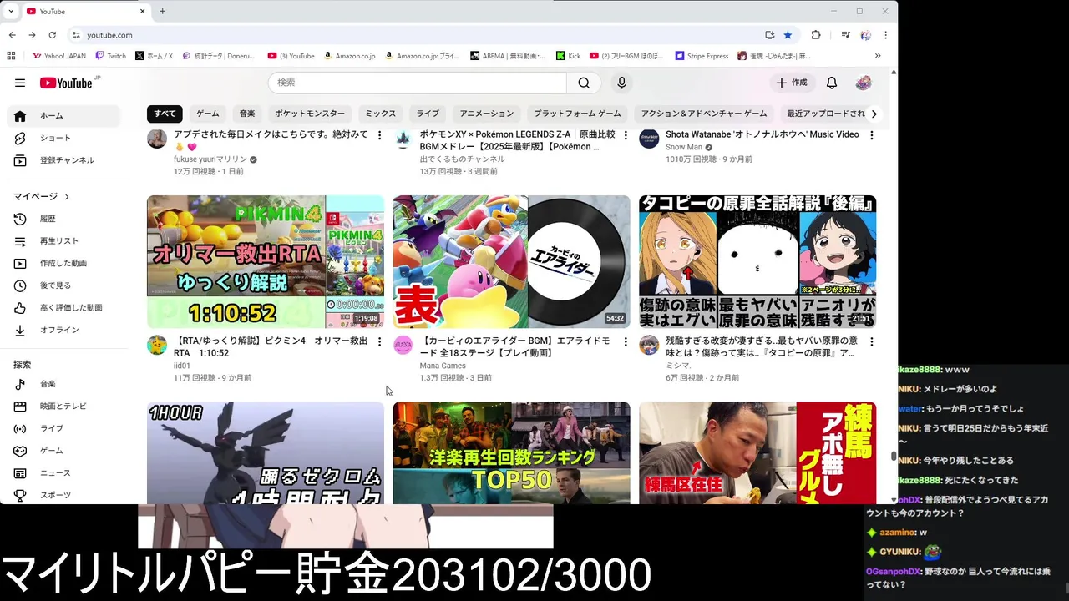Start voice search with the microphone icon
Image resolution: width=1069 pixels, height=601 pixels.
tap(621, 83)
